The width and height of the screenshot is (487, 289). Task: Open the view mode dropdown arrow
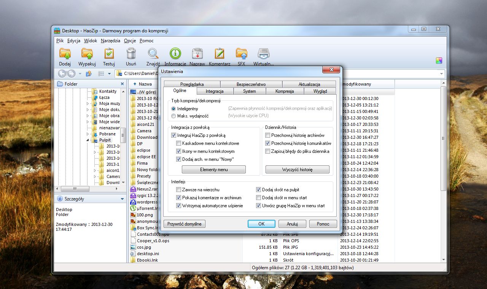coord(109,74)
